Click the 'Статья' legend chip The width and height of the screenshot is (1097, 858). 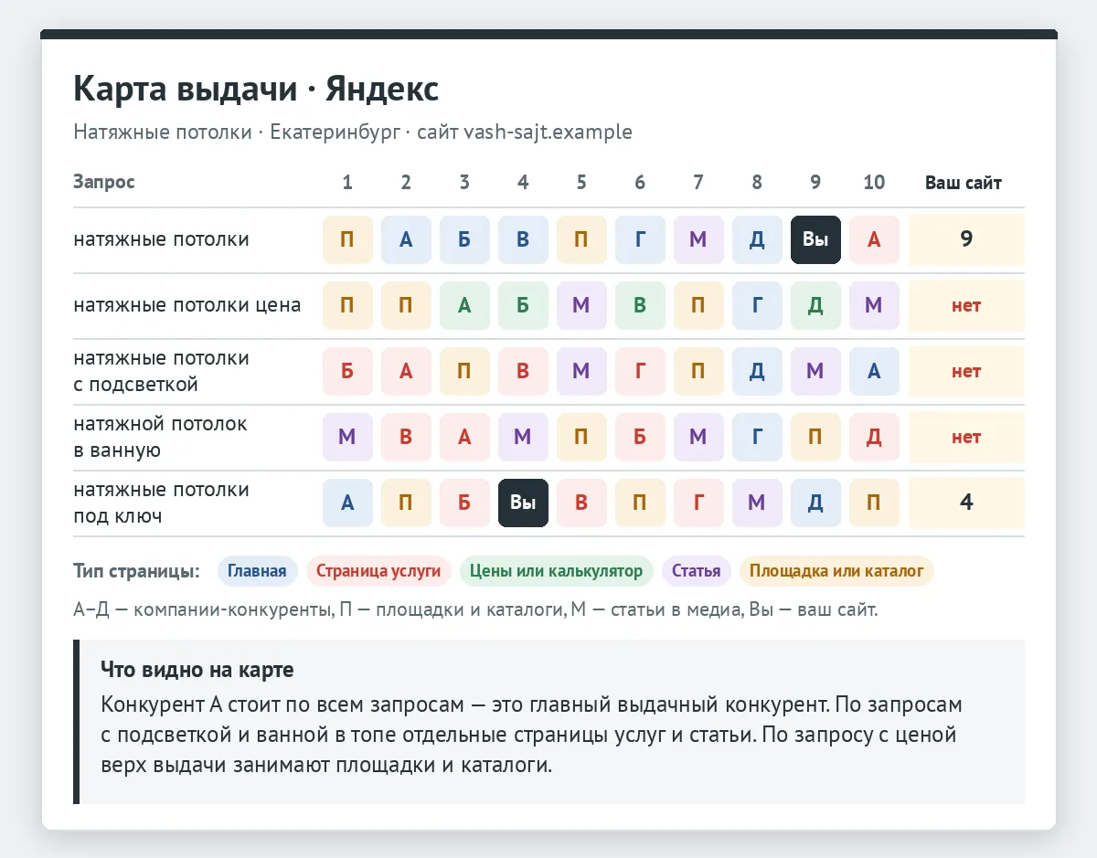click(x=697, y=571)
